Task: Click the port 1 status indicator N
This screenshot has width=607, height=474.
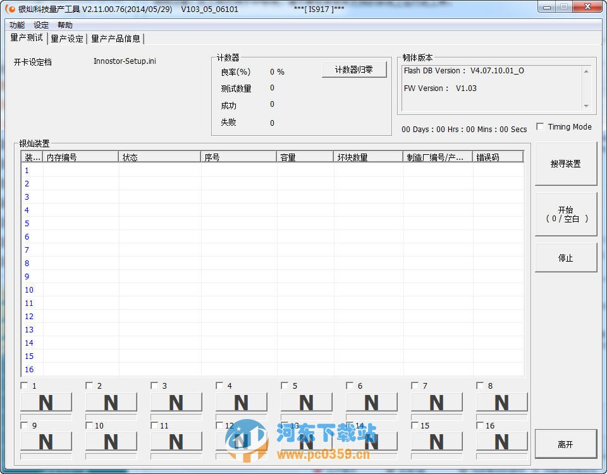Action: coord(46,402)
